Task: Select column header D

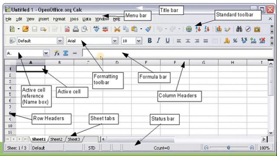Action: (117, 62)
